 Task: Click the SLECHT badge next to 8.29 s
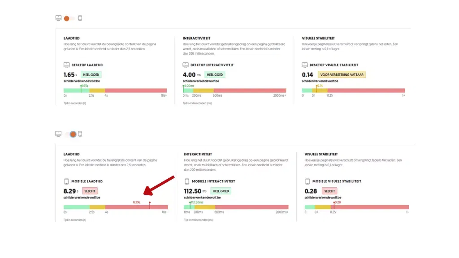click(x=90, y=191)
